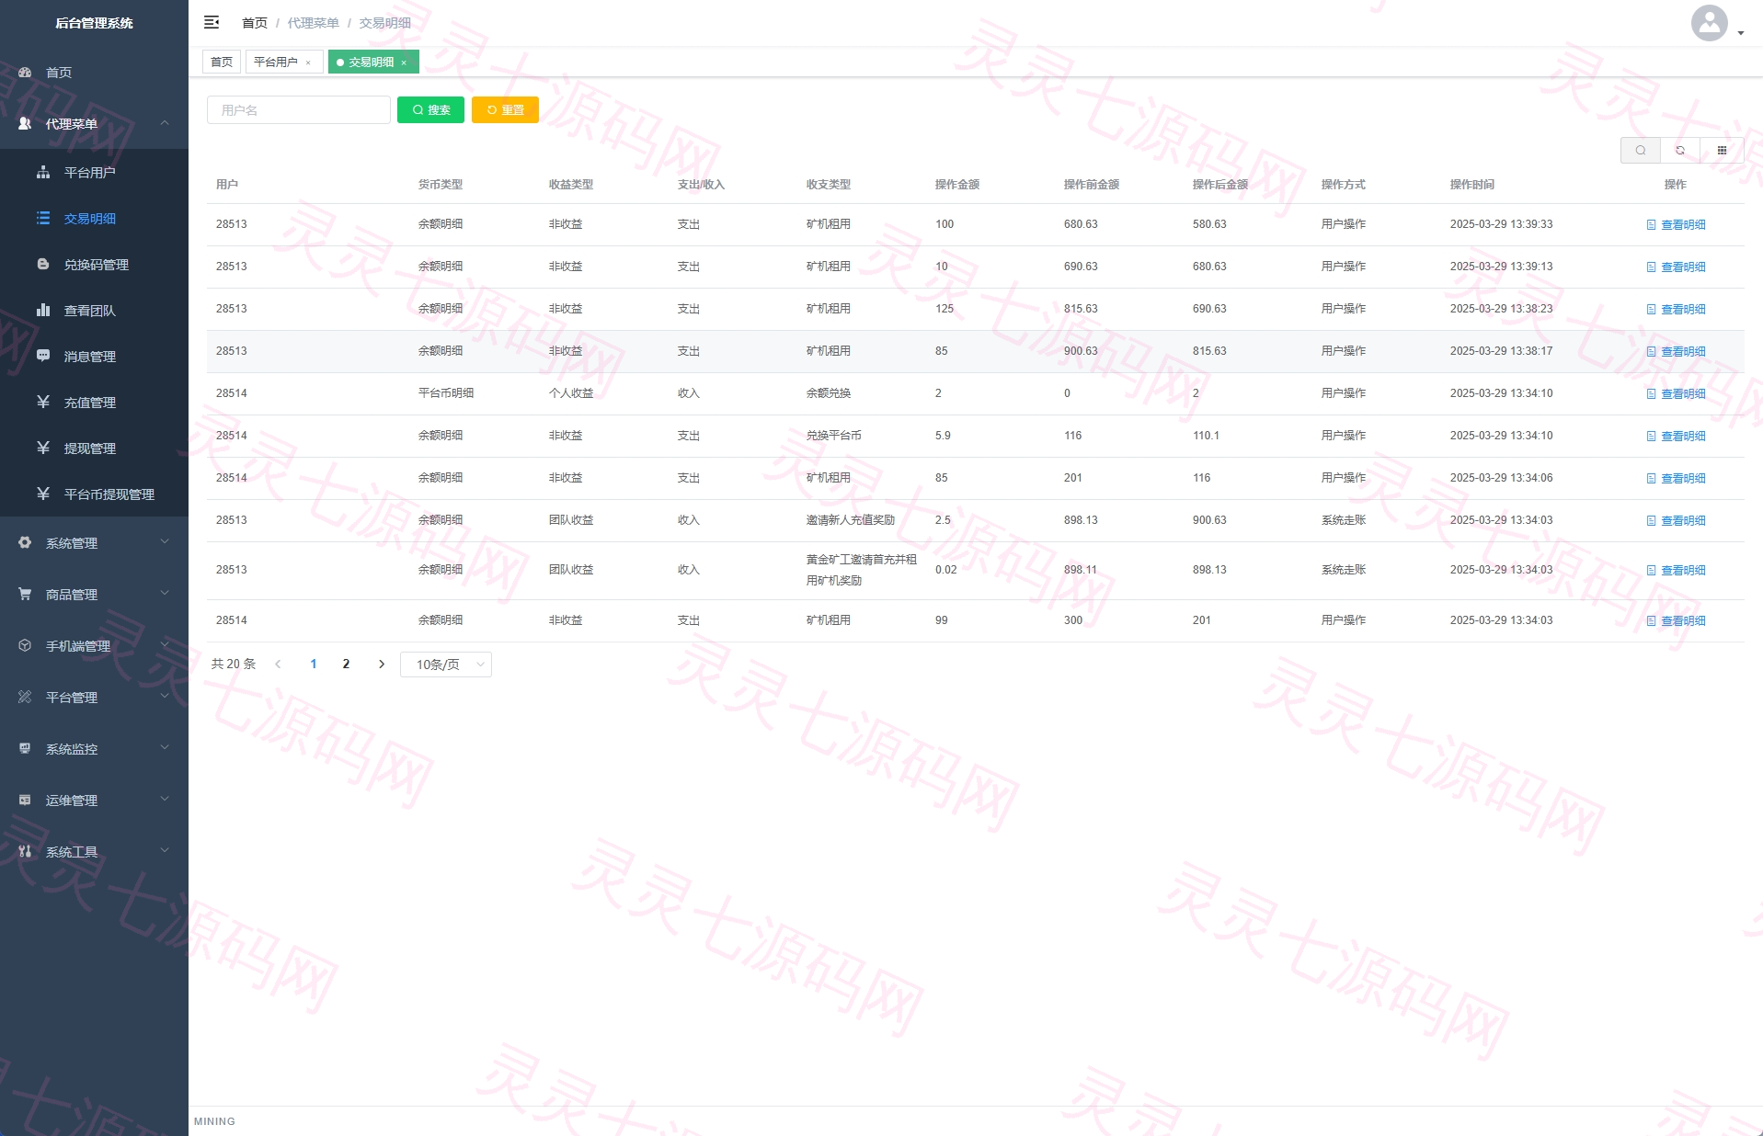Click the 操作时间 column header
This screenshot has height=1136, width=1763.
tap(1471, 185)
